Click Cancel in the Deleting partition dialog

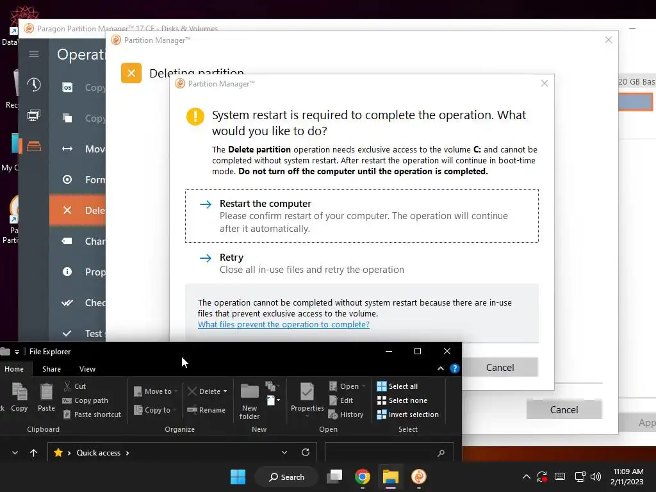(564, 409)
